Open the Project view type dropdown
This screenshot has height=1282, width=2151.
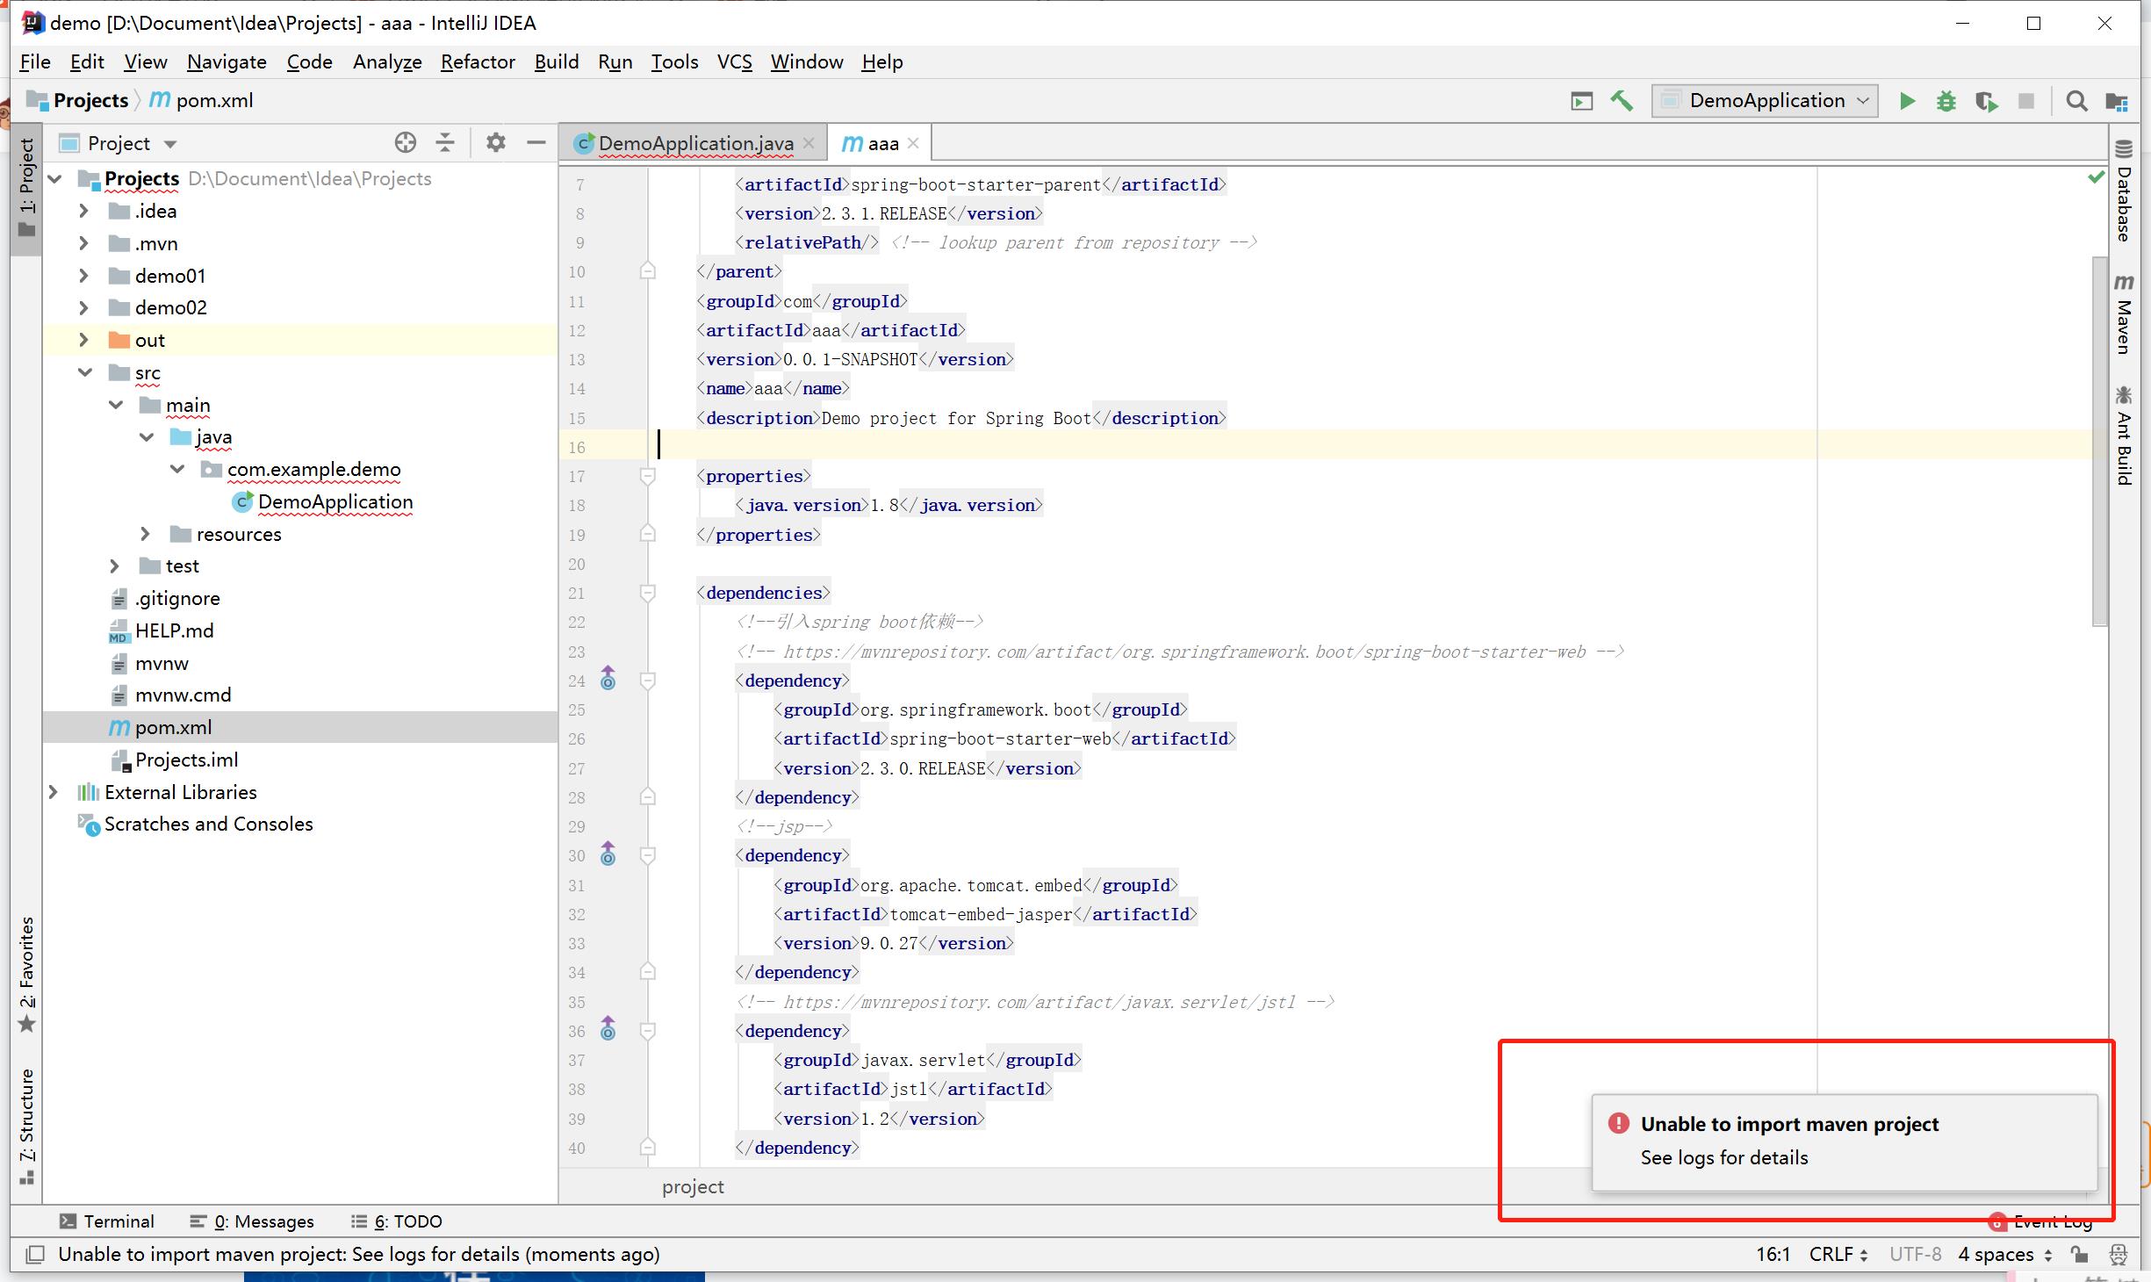(171, 143)
